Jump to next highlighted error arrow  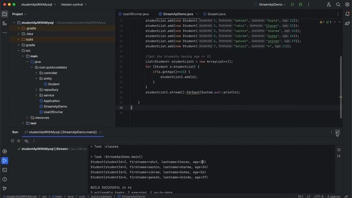(x=340, y=22)
